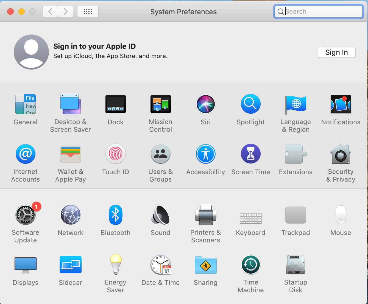The width and height of the screenshot is (368, 304).
Task: Show all preferences with grid button
Action: 88,12
